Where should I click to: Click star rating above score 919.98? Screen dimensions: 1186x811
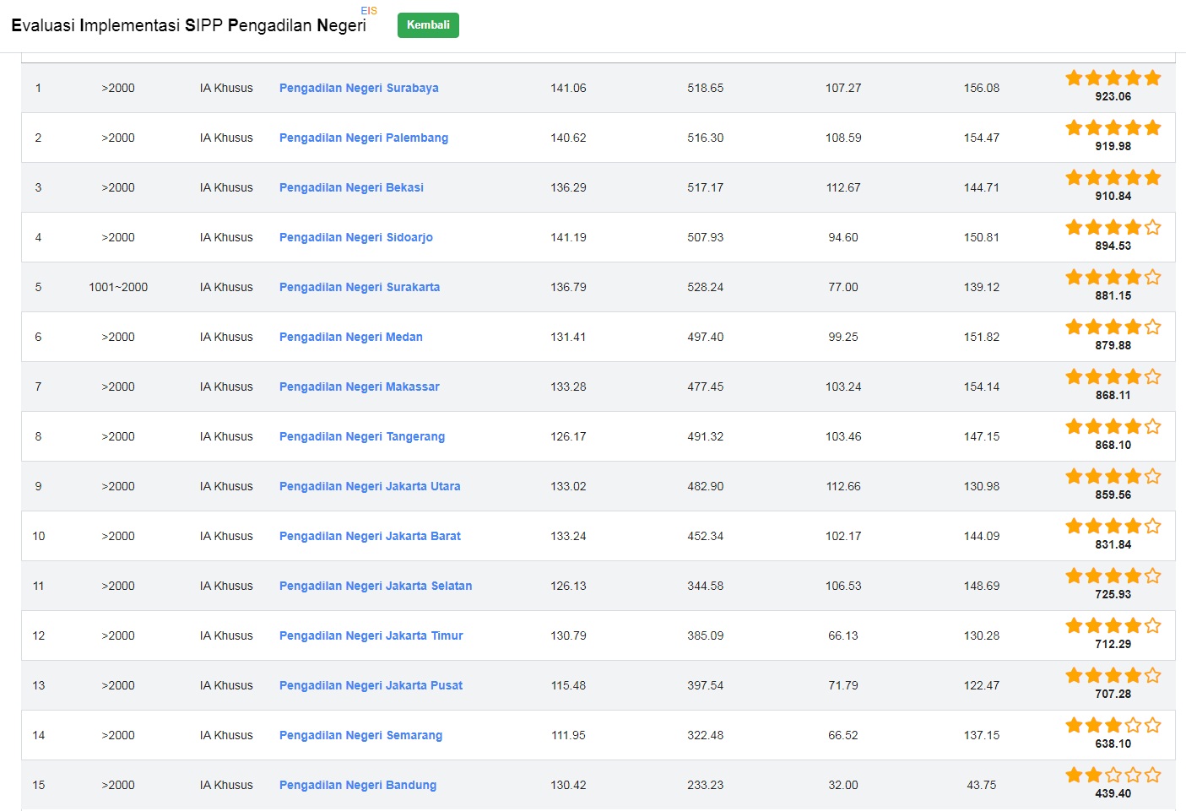[1113, 128]
